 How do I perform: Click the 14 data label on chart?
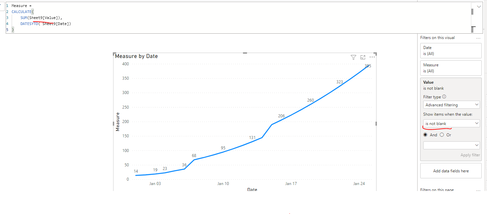tap(136, 171)
